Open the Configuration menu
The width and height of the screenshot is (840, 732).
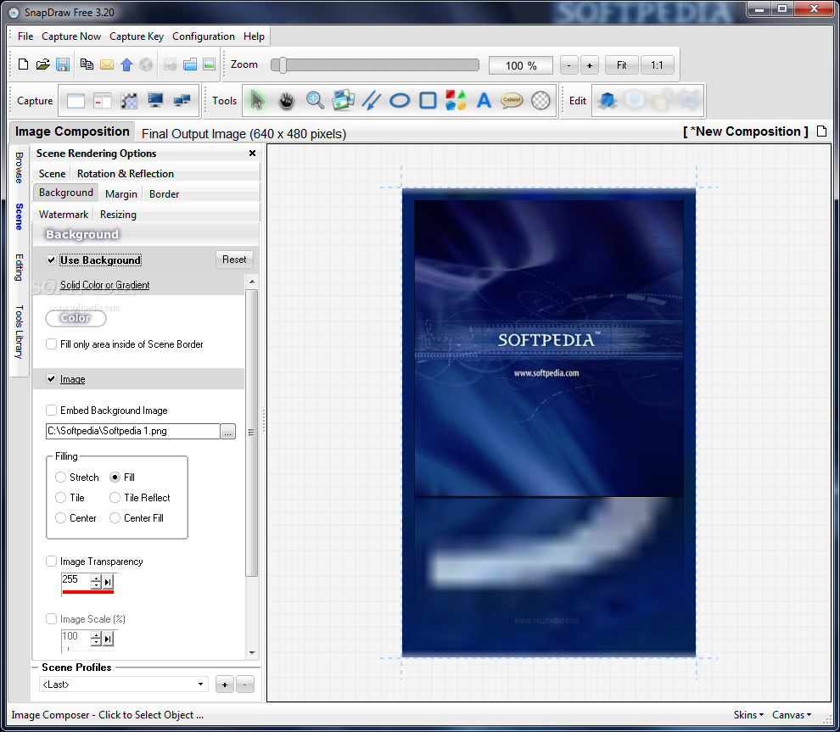[204, 36]
